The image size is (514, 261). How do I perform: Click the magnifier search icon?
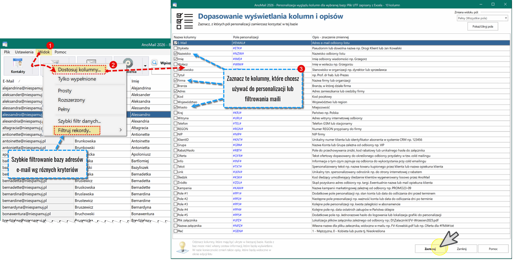(x=155, y=63)
